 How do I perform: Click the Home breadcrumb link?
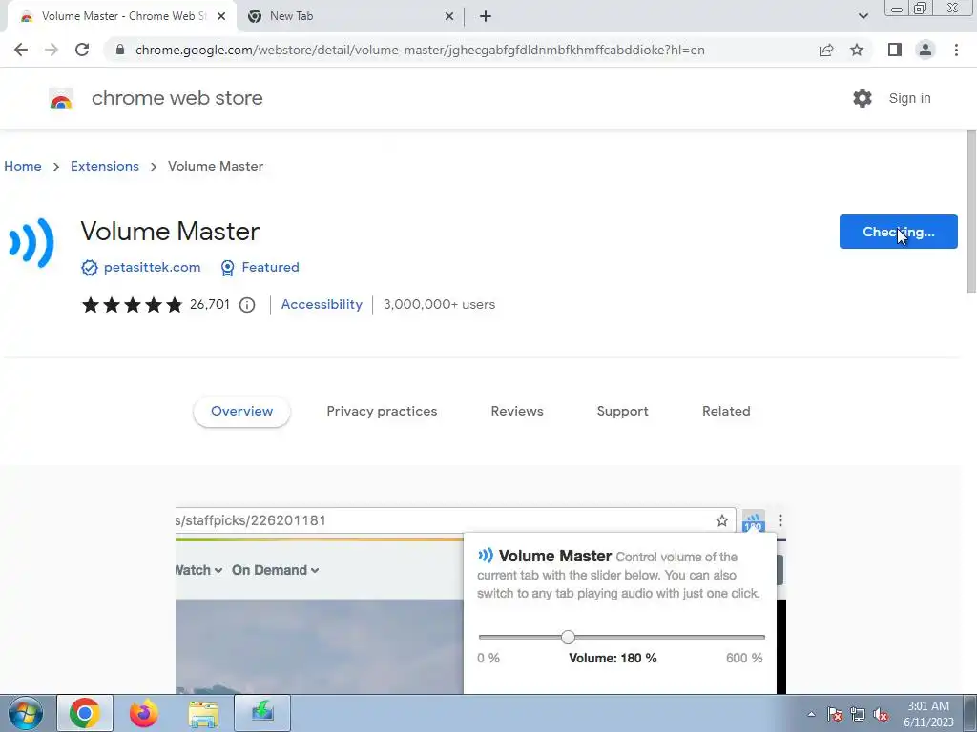pyautogui.click(x=23, y=166)
